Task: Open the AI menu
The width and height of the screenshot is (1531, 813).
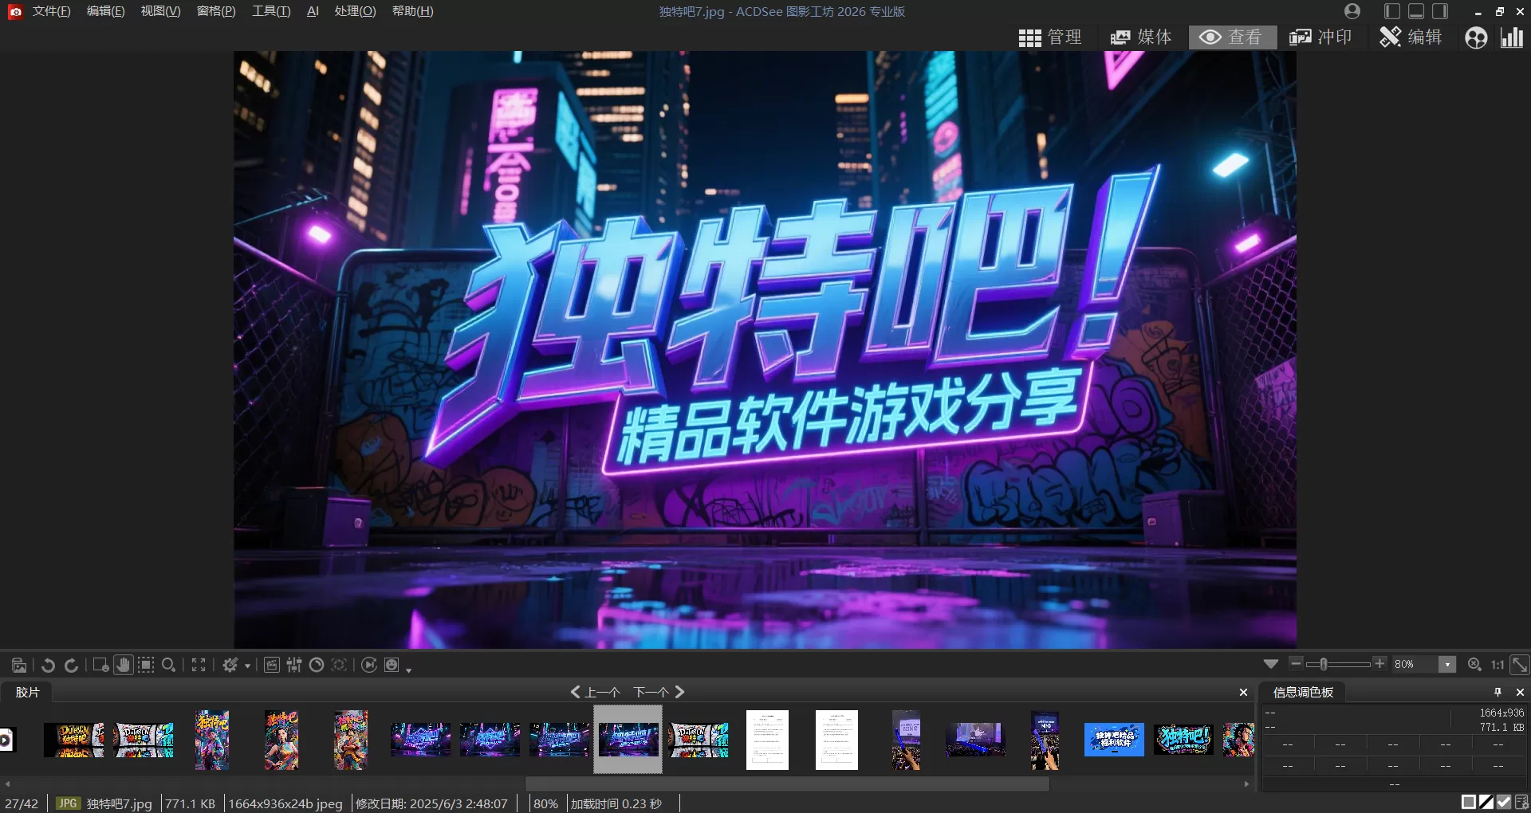Action: pos(313,11)
